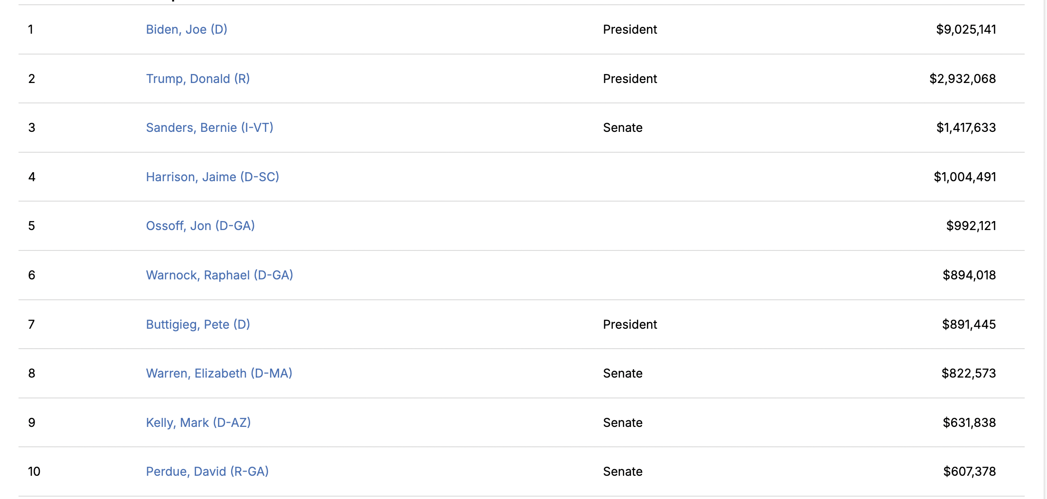1047x499 pixels.
Task: Click the $607,378 amount in Perdue's row
Action: tap(969, 471)
